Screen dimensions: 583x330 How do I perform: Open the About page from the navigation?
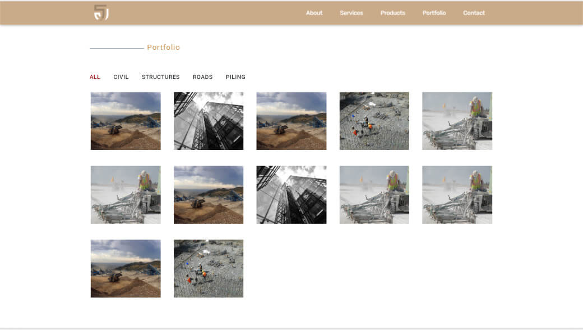click(314, 13)
